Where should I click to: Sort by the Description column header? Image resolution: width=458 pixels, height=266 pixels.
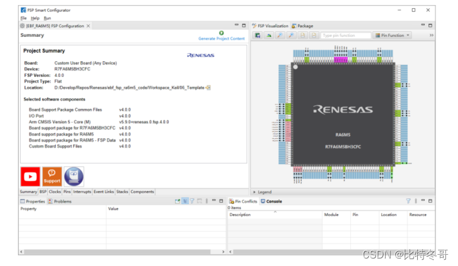click(275, 215)
